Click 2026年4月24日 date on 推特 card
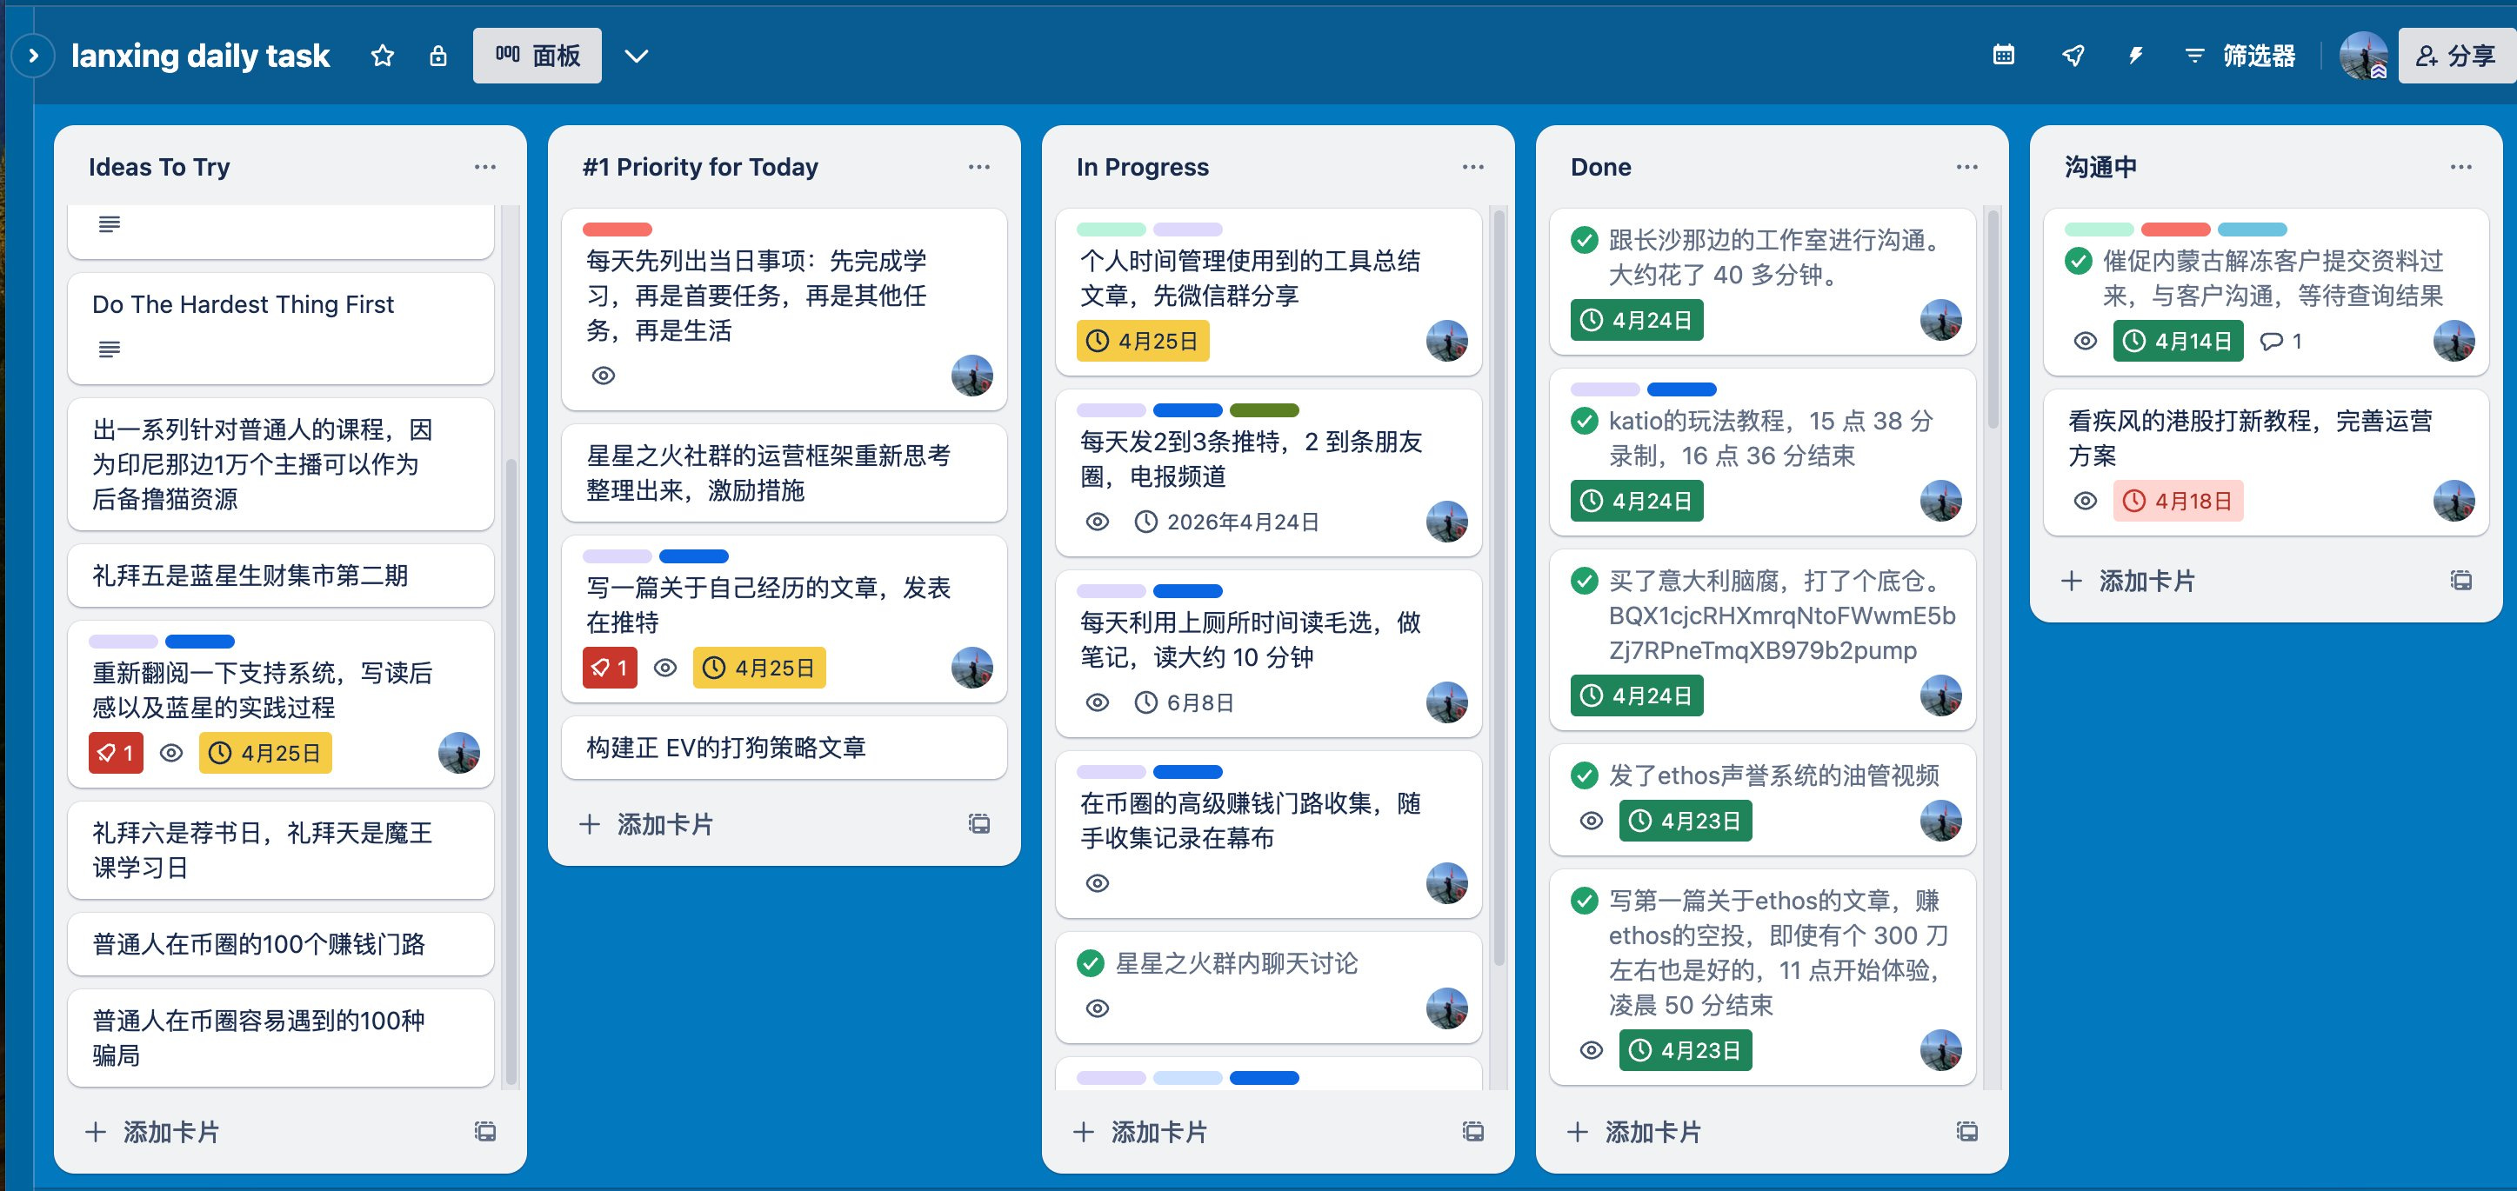Screen dimensions: 2517x1191 1226,522
